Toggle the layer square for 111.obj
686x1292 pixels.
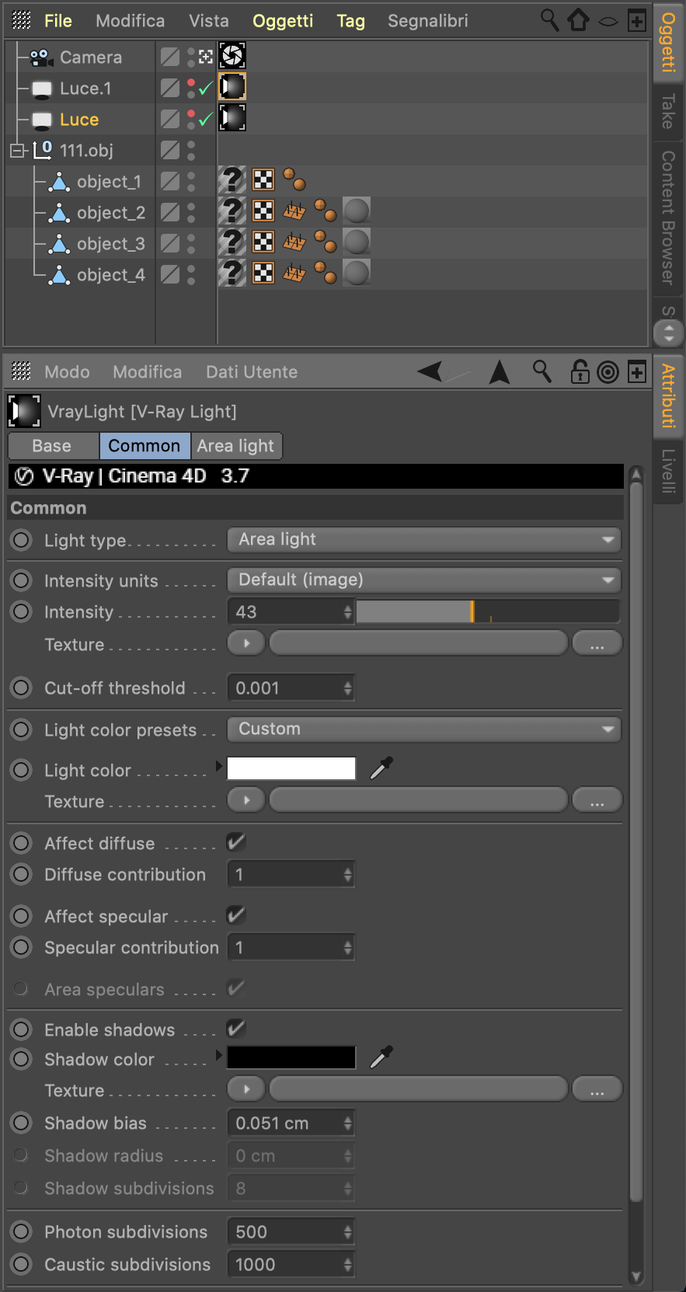click(x=170, y=150)
